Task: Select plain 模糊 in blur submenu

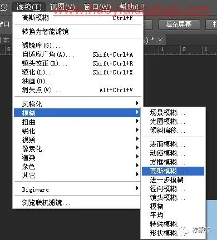Action: 173,207
